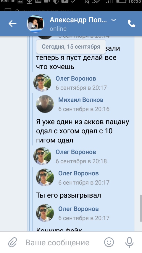This screenshot has height=253, width=142.
Task: Tap the microphone to record voice message
Action: coord(130,242)
